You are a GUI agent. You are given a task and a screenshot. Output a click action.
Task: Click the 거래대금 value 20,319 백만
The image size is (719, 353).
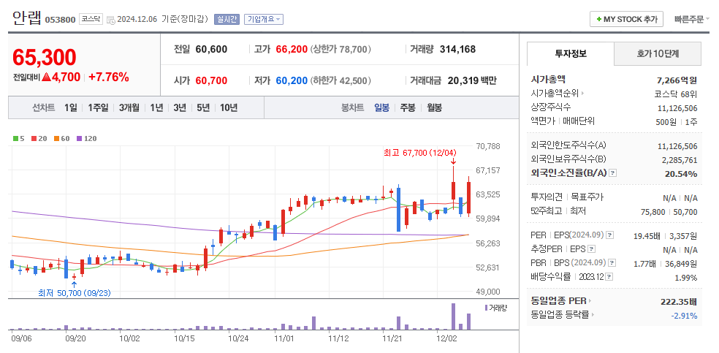[x=472, y=80]
